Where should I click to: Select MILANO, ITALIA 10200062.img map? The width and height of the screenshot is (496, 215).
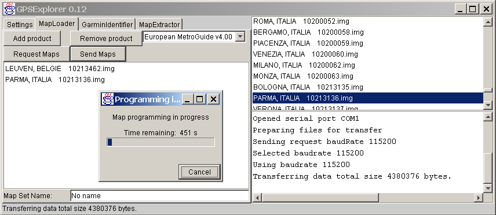click(368, 65)
